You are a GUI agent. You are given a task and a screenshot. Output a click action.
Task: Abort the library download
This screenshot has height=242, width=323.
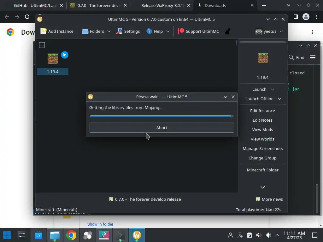(162, 128)
